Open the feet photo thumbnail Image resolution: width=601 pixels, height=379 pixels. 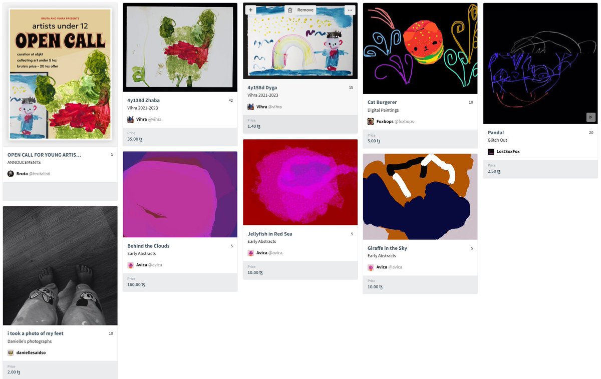coord(60,266)
